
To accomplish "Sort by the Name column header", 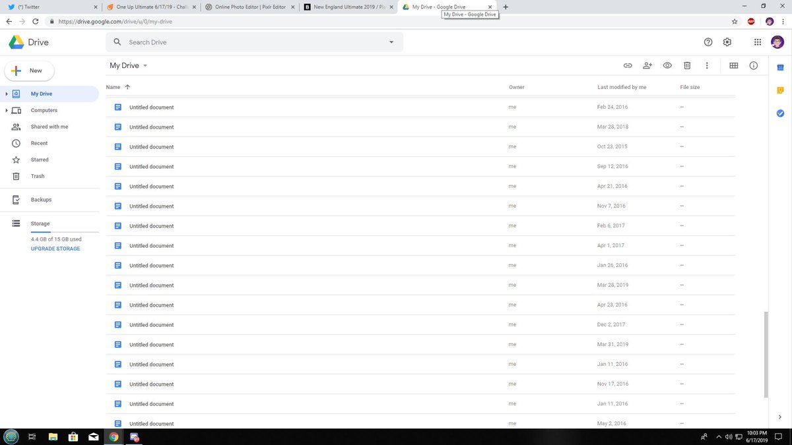I will coord(113,87).
